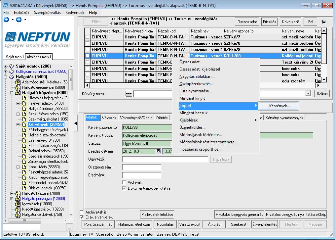
Task: Click the Doktori adatok page icon
Action: [24, 151]
